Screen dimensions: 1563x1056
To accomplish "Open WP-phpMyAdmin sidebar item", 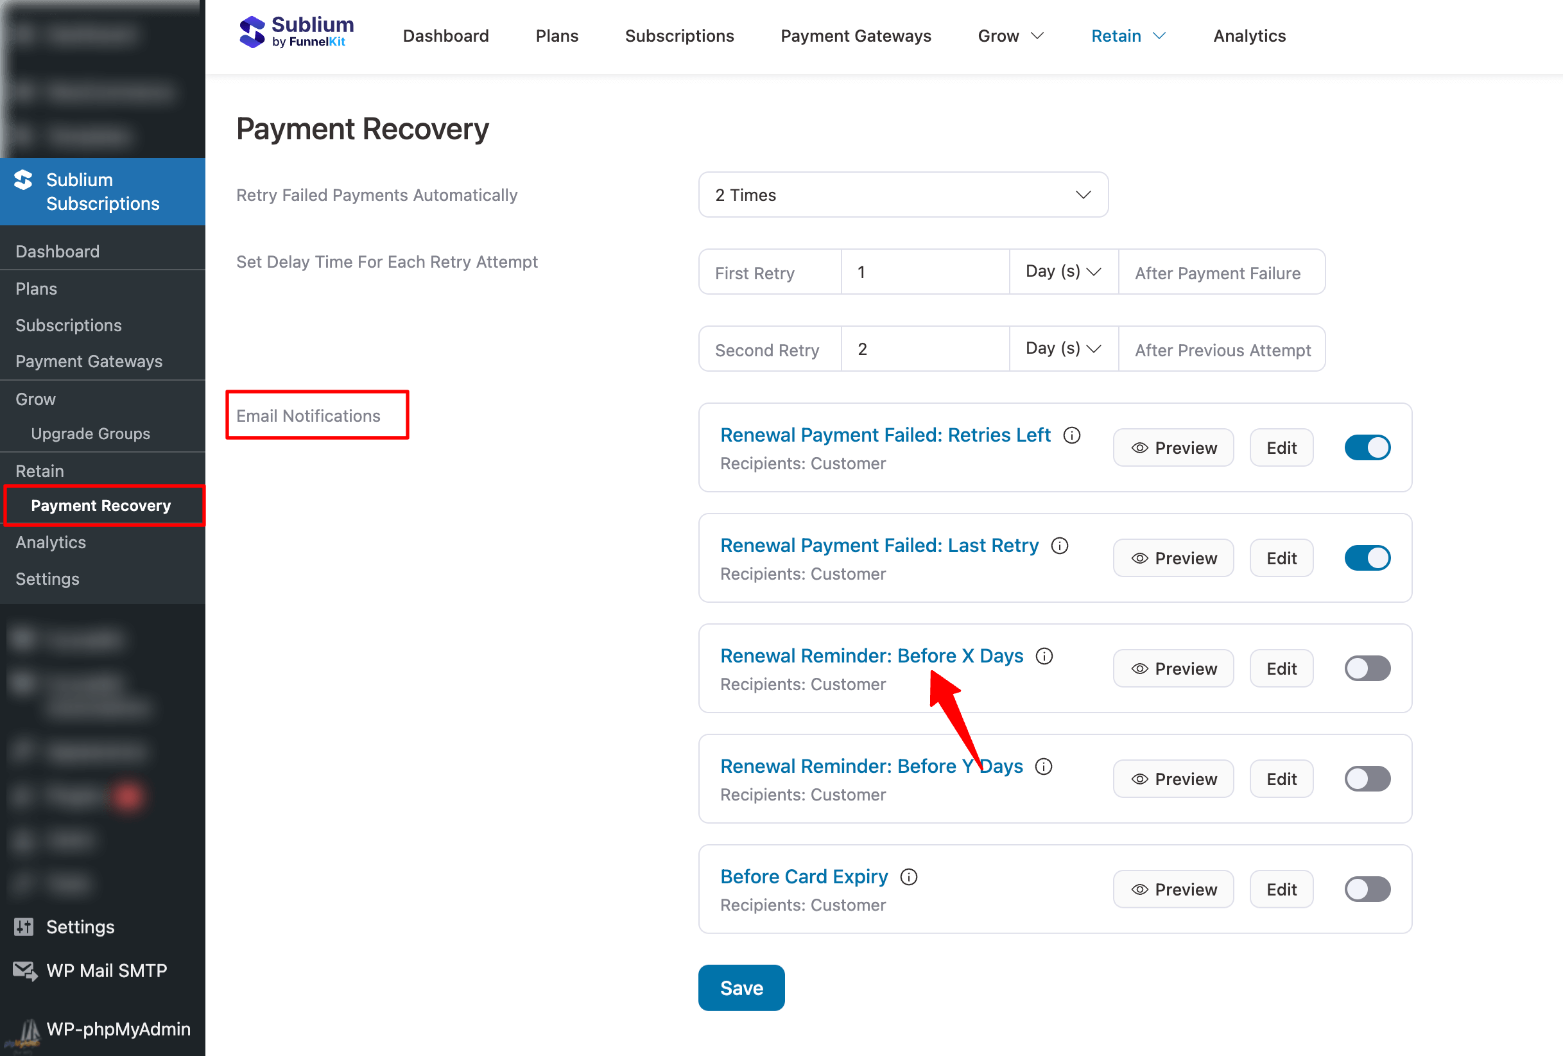I will tap(117, 1028).
